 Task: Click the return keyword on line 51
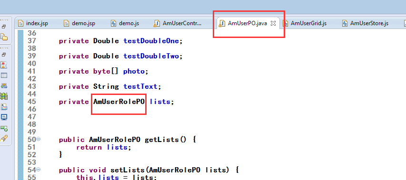coord(89,147)
